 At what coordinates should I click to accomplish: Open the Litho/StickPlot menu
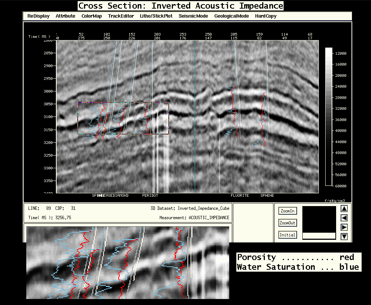(156, 16)
